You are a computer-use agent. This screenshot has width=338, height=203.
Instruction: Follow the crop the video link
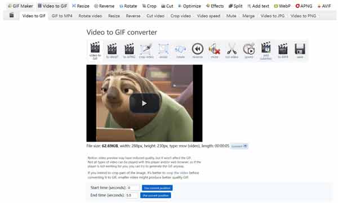[x=177, y=173]
